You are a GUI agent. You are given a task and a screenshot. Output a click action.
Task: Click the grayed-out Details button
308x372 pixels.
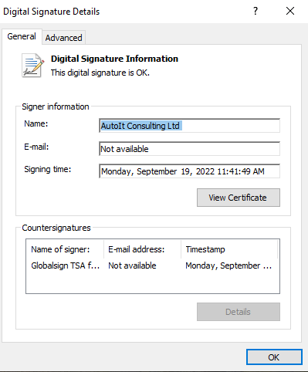(x=239, y=312)
